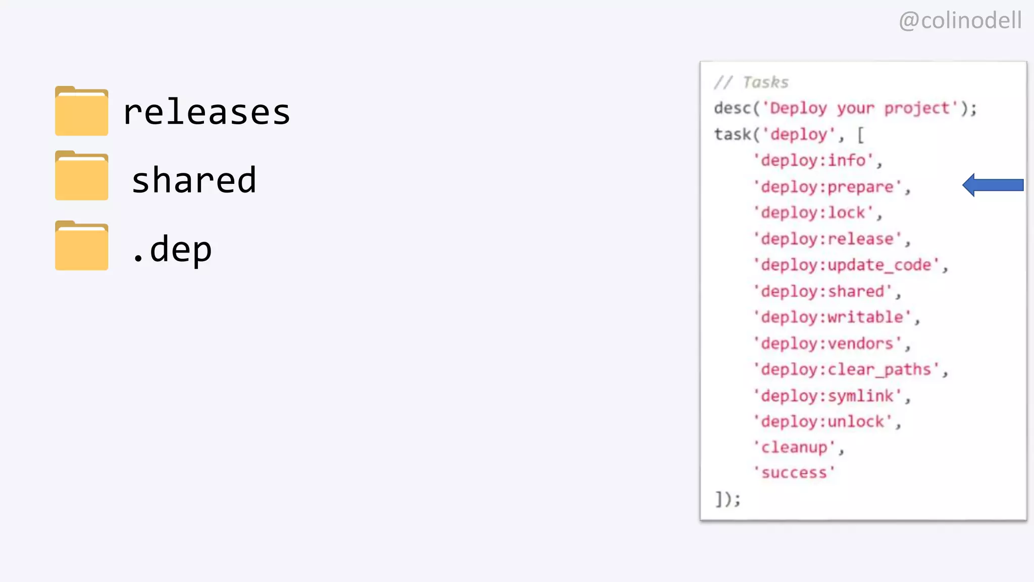Select the releases folder label
The width and height of the screenshot is (1034, 582).
pyautogui.click(x=206, y=112)
